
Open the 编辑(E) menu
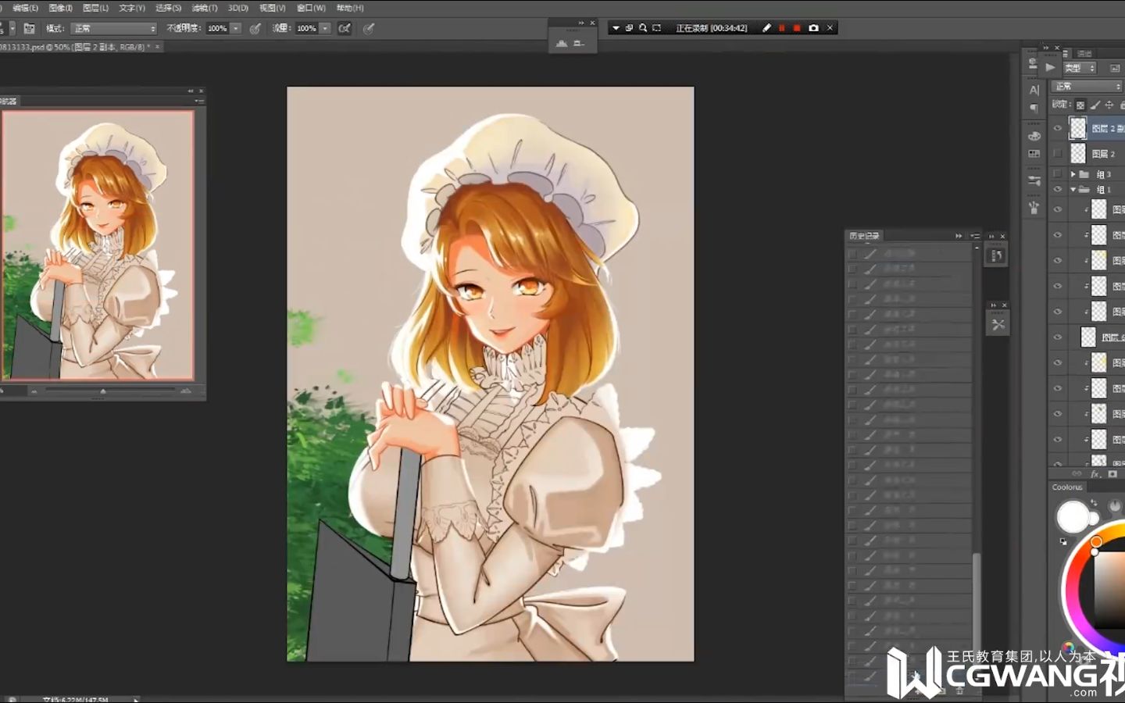click(26, 8)
